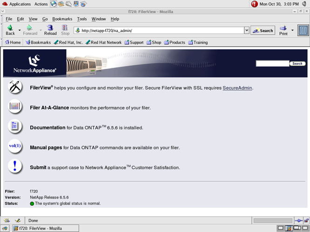Image resolution: width=310 pixels, height=232 pixels.
Task: Open the Documentation link text
Action: pyautogui.click(x=47, y=127)
